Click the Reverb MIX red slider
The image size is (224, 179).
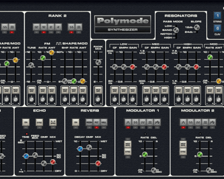98,163
